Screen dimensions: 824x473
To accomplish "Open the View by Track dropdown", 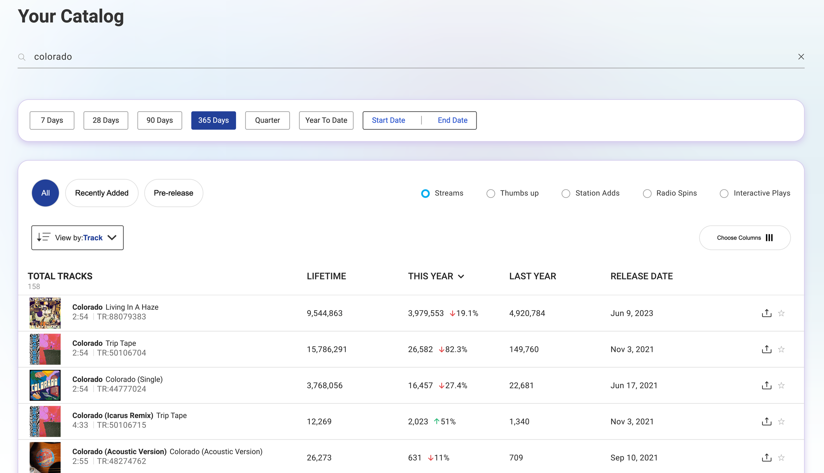I will (x=77, y=238).
